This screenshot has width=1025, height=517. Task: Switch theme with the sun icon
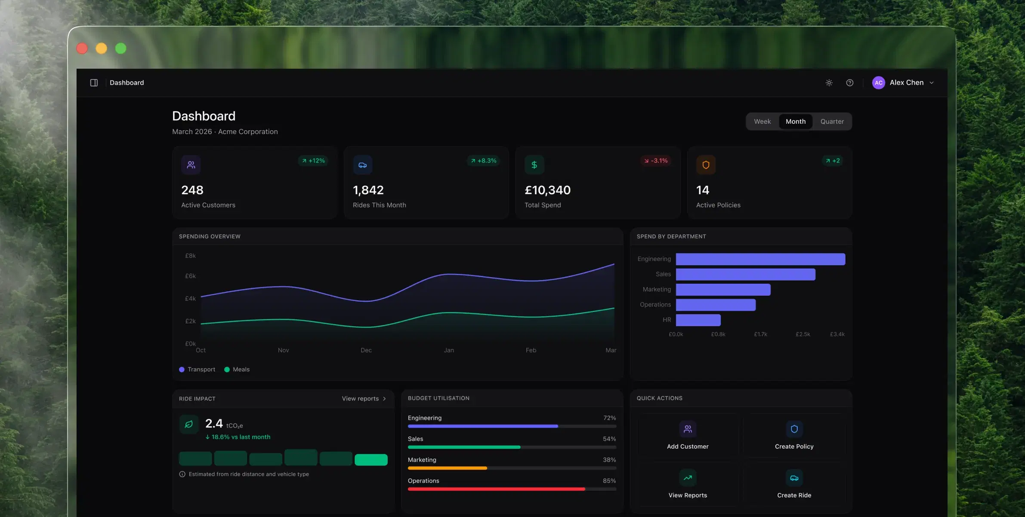click(829, 83)
